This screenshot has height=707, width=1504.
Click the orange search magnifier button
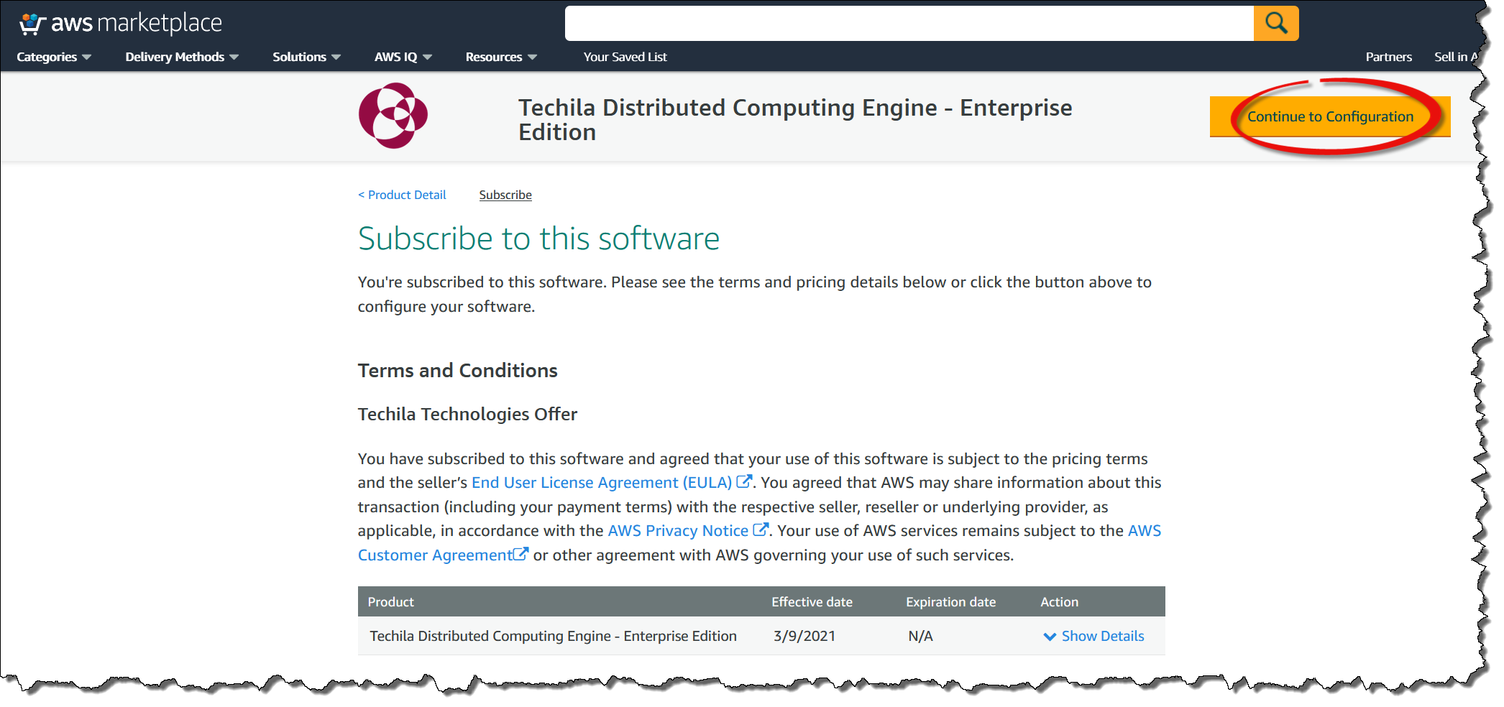click(x=1275, y=24)
